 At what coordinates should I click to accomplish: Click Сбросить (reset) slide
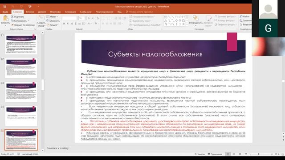53,21
